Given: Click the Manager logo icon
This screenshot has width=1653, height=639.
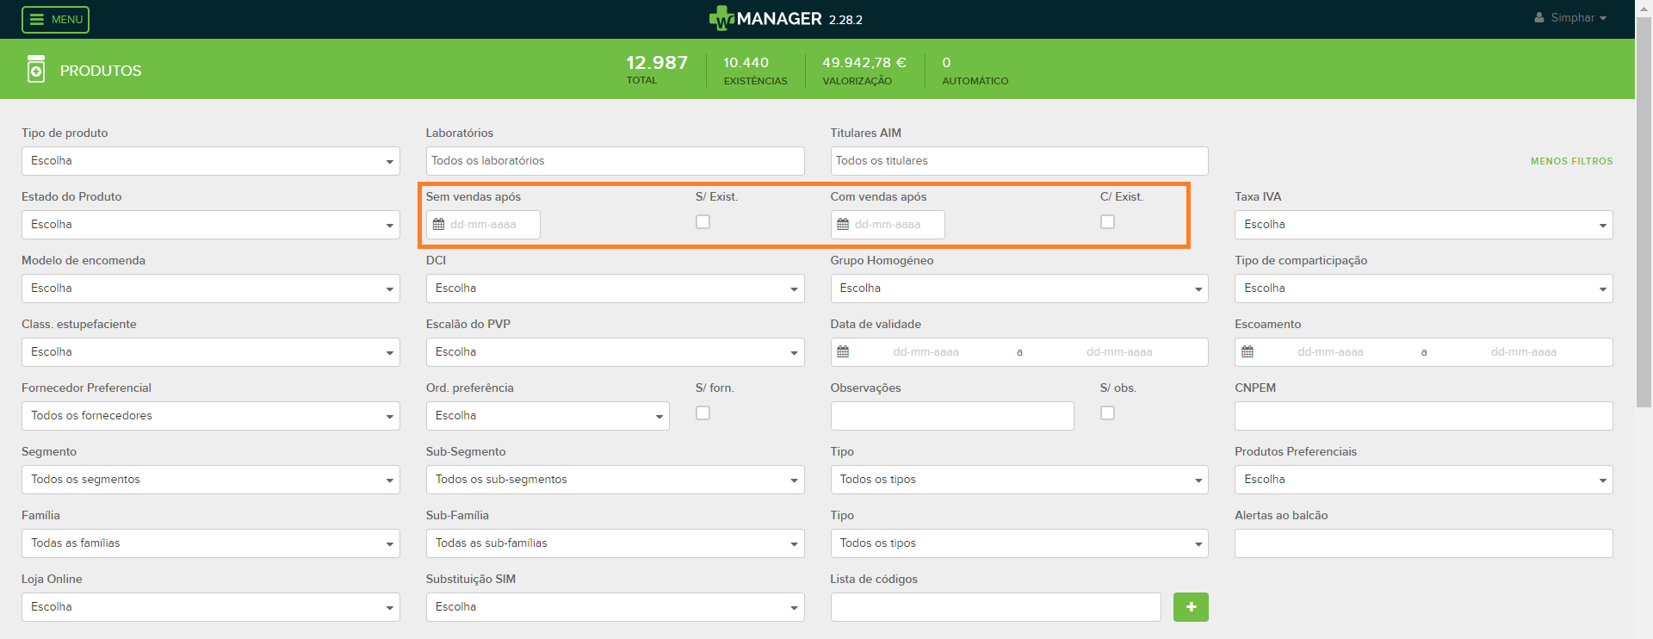Looking at the screenshot, I should coord(721,18).
